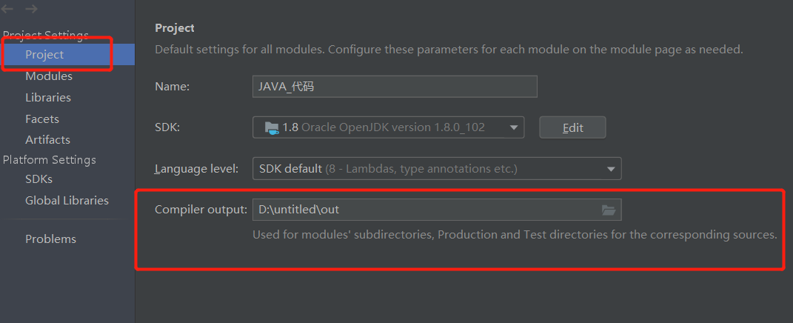Go to the Libraries section

pos(48,98)
